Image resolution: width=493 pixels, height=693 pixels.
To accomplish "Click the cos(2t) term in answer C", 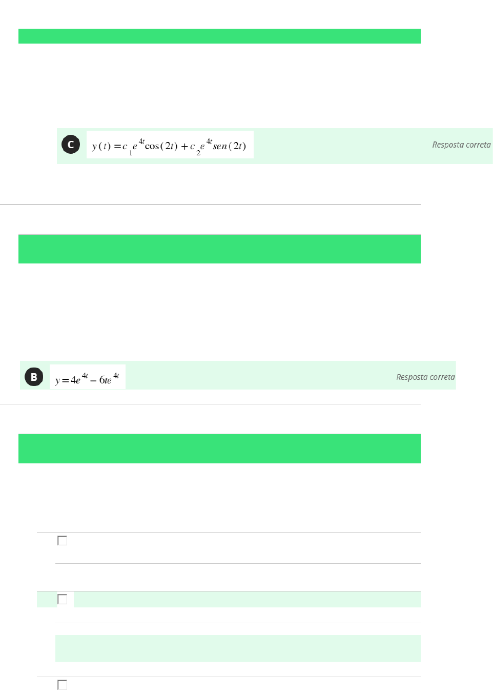I will coord(161,146).
